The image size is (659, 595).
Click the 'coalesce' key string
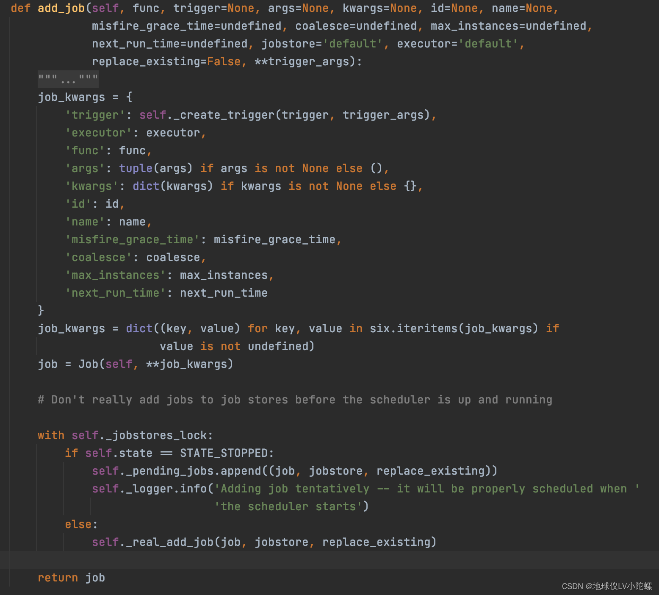pyautogui.click(x=99, y=257)
